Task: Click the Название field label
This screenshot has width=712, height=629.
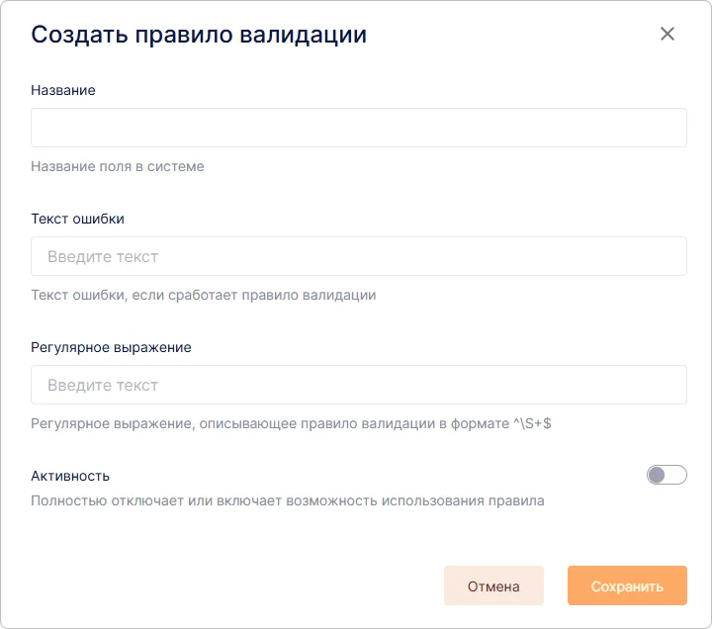Action: [63, 90]
